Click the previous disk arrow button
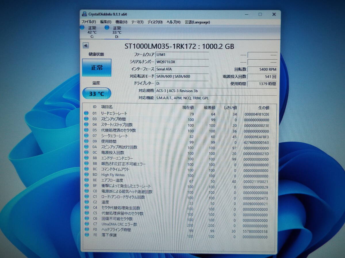 (x=86, y=46)
